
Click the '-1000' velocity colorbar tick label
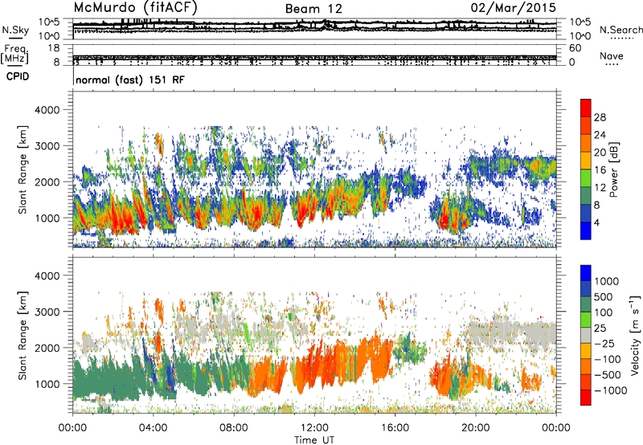pyautogui.click(x=611, y=390)
